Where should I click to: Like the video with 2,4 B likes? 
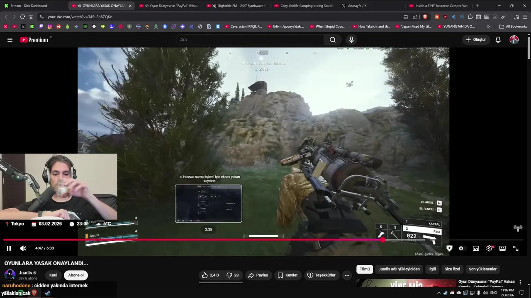pos(211,275)
